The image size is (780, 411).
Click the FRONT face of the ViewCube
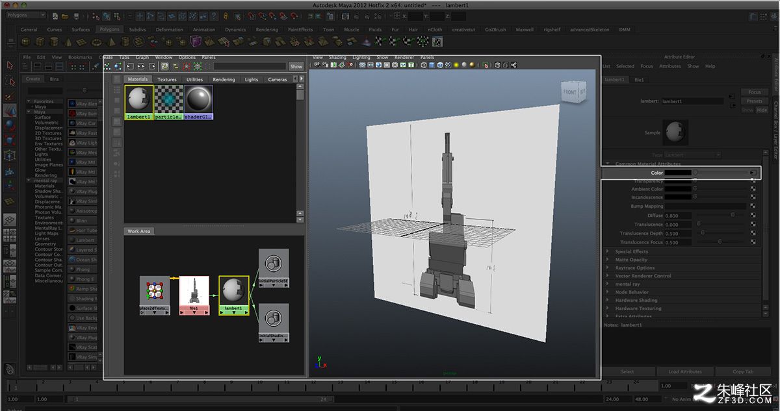(569, 92)
